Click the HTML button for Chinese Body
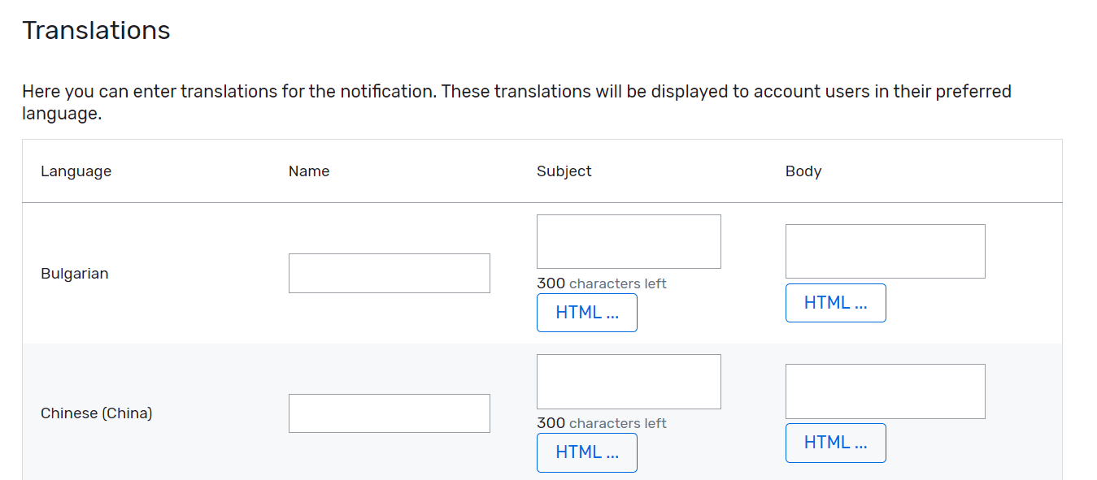This screenshot has width=1097, height=480. 835,443
